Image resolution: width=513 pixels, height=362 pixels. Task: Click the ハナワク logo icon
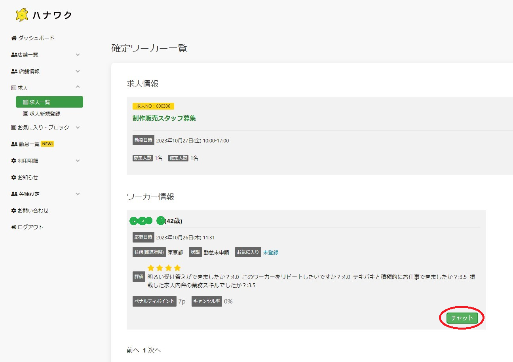click(21, 15)
